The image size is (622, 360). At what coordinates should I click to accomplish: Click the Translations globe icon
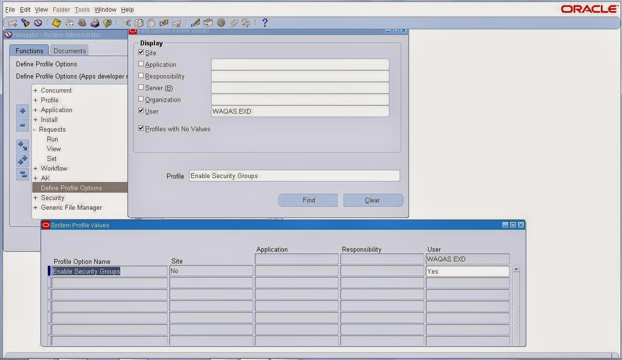(x=221, y=22)
